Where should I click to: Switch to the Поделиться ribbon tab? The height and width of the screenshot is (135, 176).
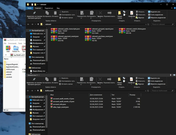pos(49,8)
